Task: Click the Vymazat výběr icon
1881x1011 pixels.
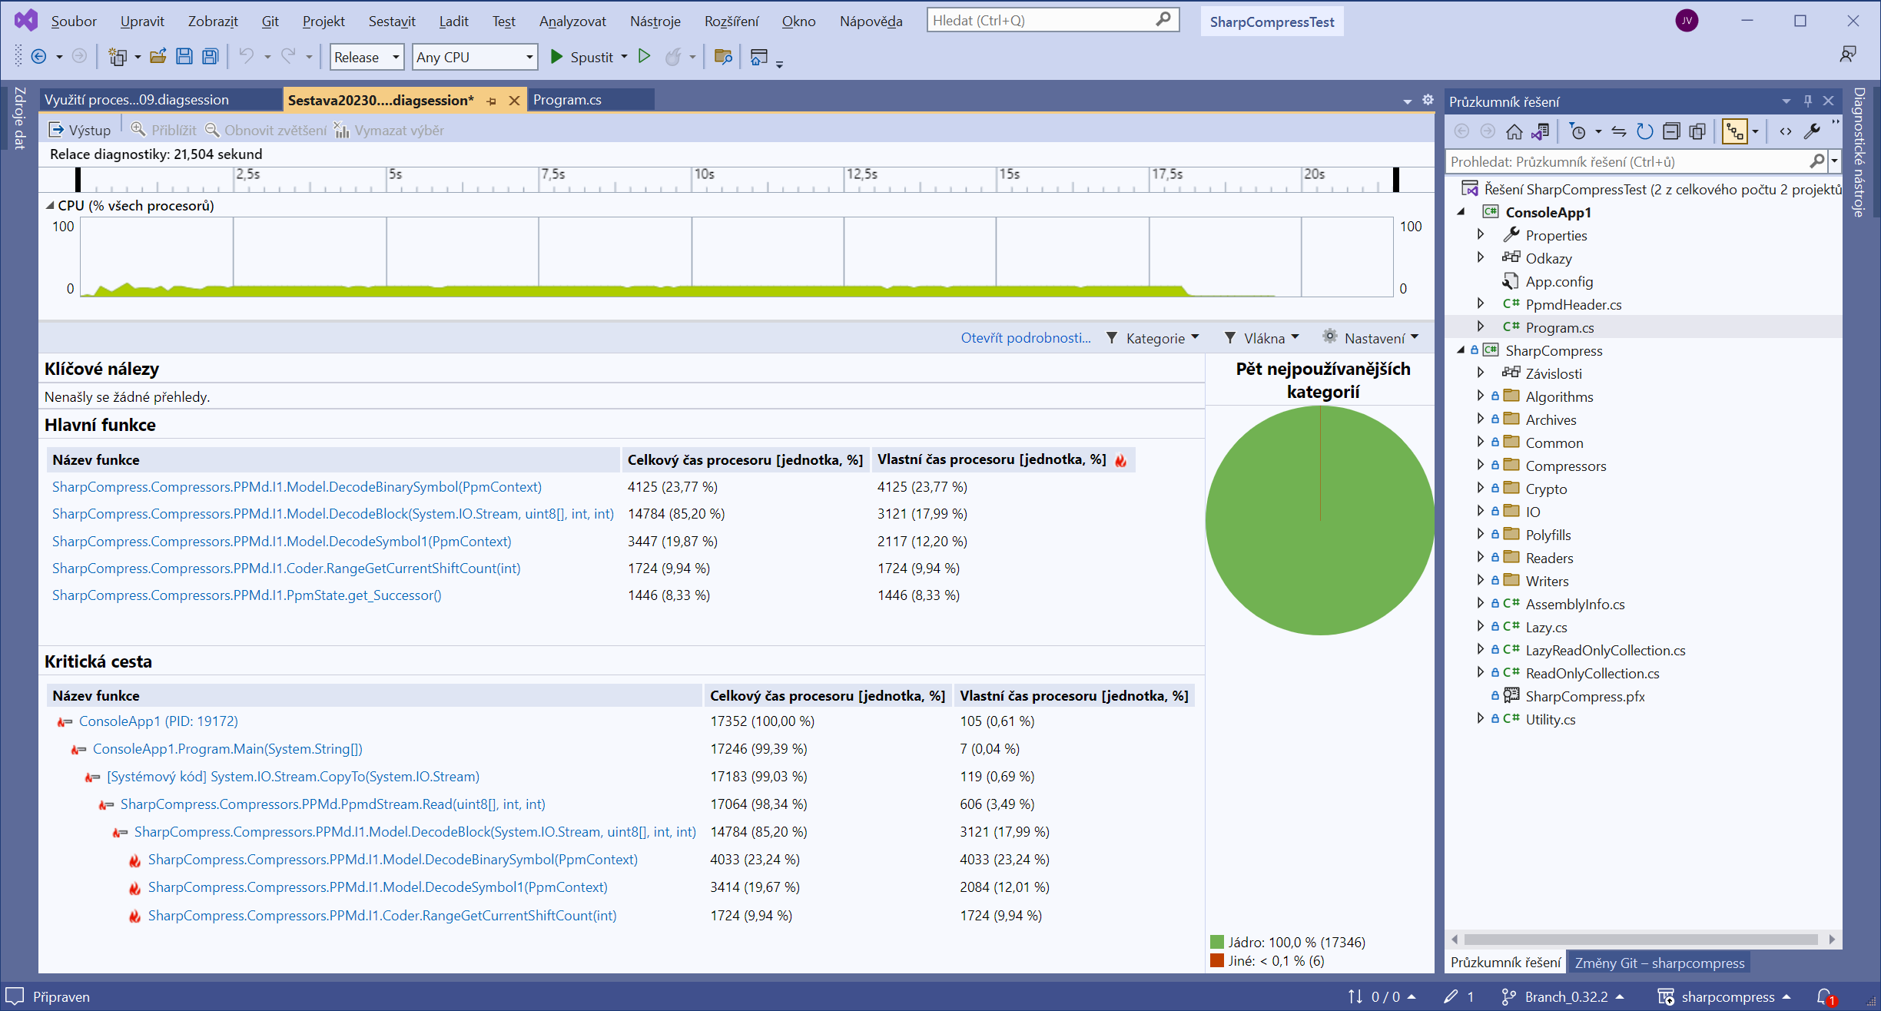Action: click(x=342, y=129)
